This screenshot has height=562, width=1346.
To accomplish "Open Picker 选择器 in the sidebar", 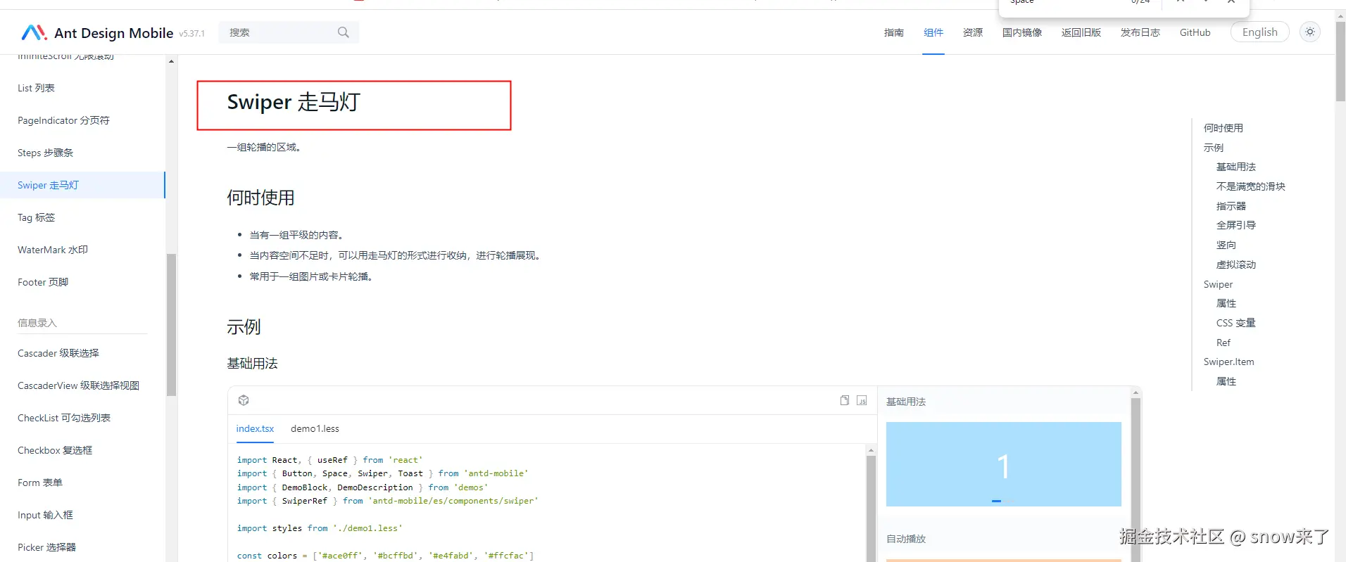I will [x=82, y=547].
